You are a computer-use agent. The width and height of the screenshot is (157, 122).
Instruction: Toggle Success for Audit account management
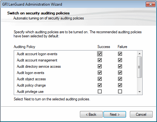pos(100,60)
